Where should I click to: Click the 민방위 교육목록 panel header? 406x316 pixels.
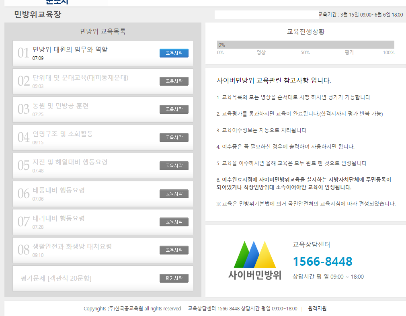(103, 31)
